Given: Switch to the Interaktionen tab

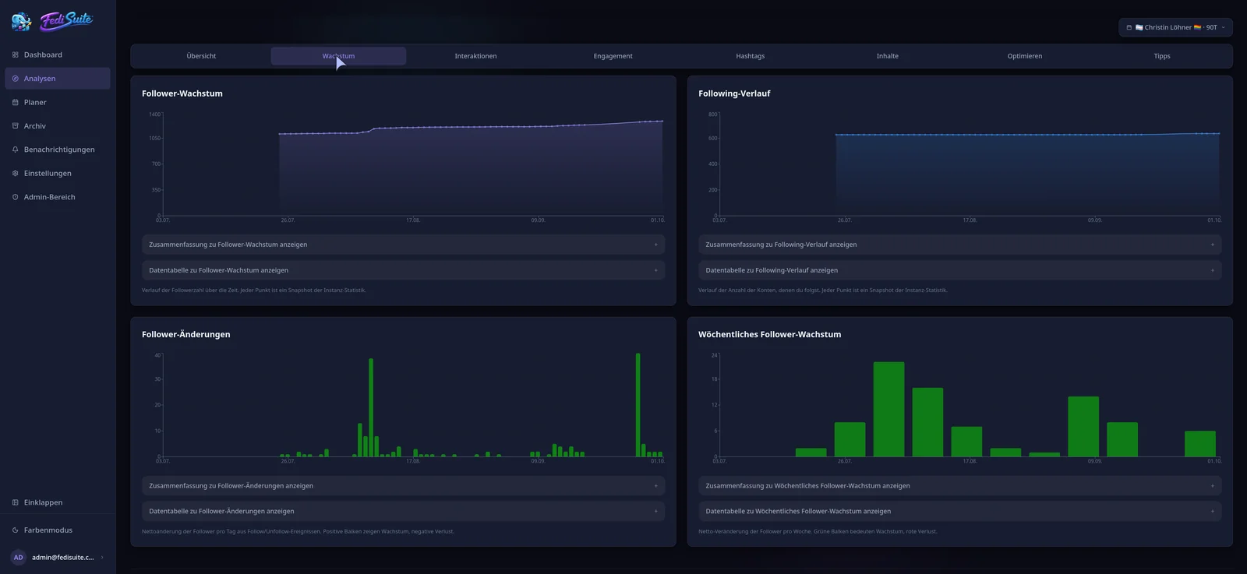Looking at the screenshot, I should pos(475,56).
